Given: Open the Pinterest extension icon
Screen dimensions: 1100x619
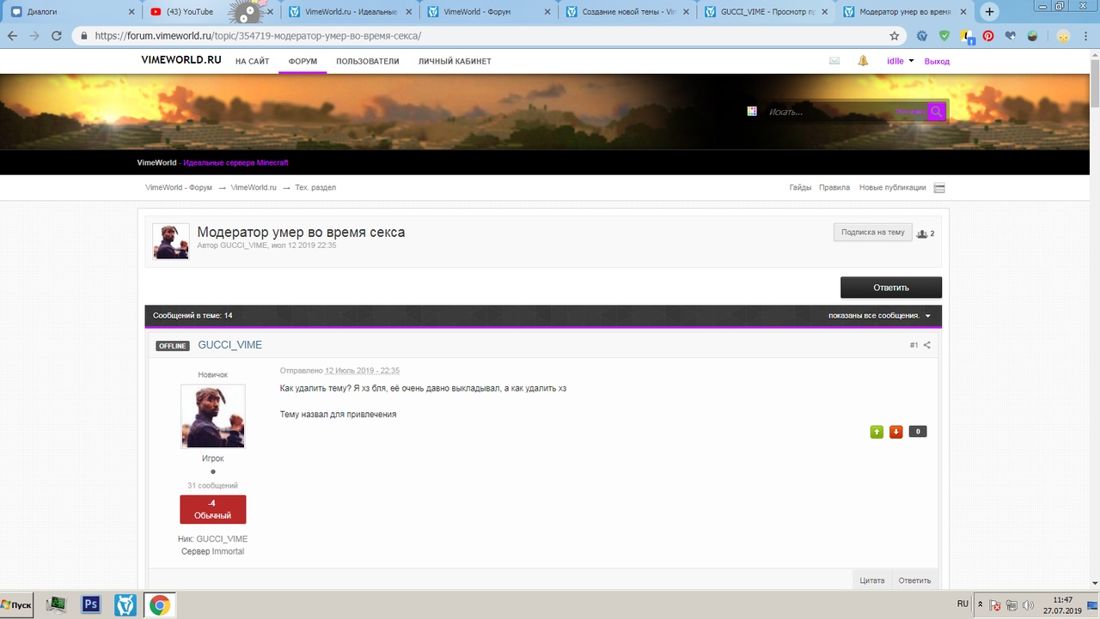Looking at the screenshot, I should 988,36.
